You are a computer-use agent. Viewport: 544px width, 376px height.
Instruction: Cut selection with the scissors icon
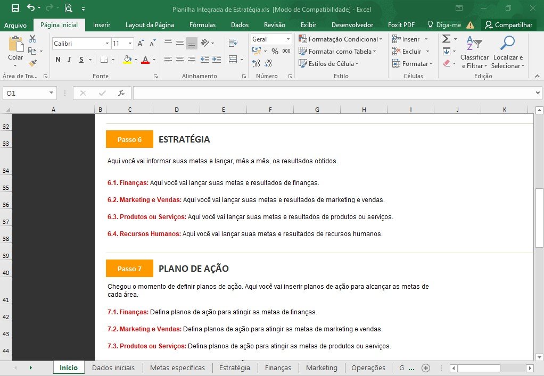tap(32, 38)
